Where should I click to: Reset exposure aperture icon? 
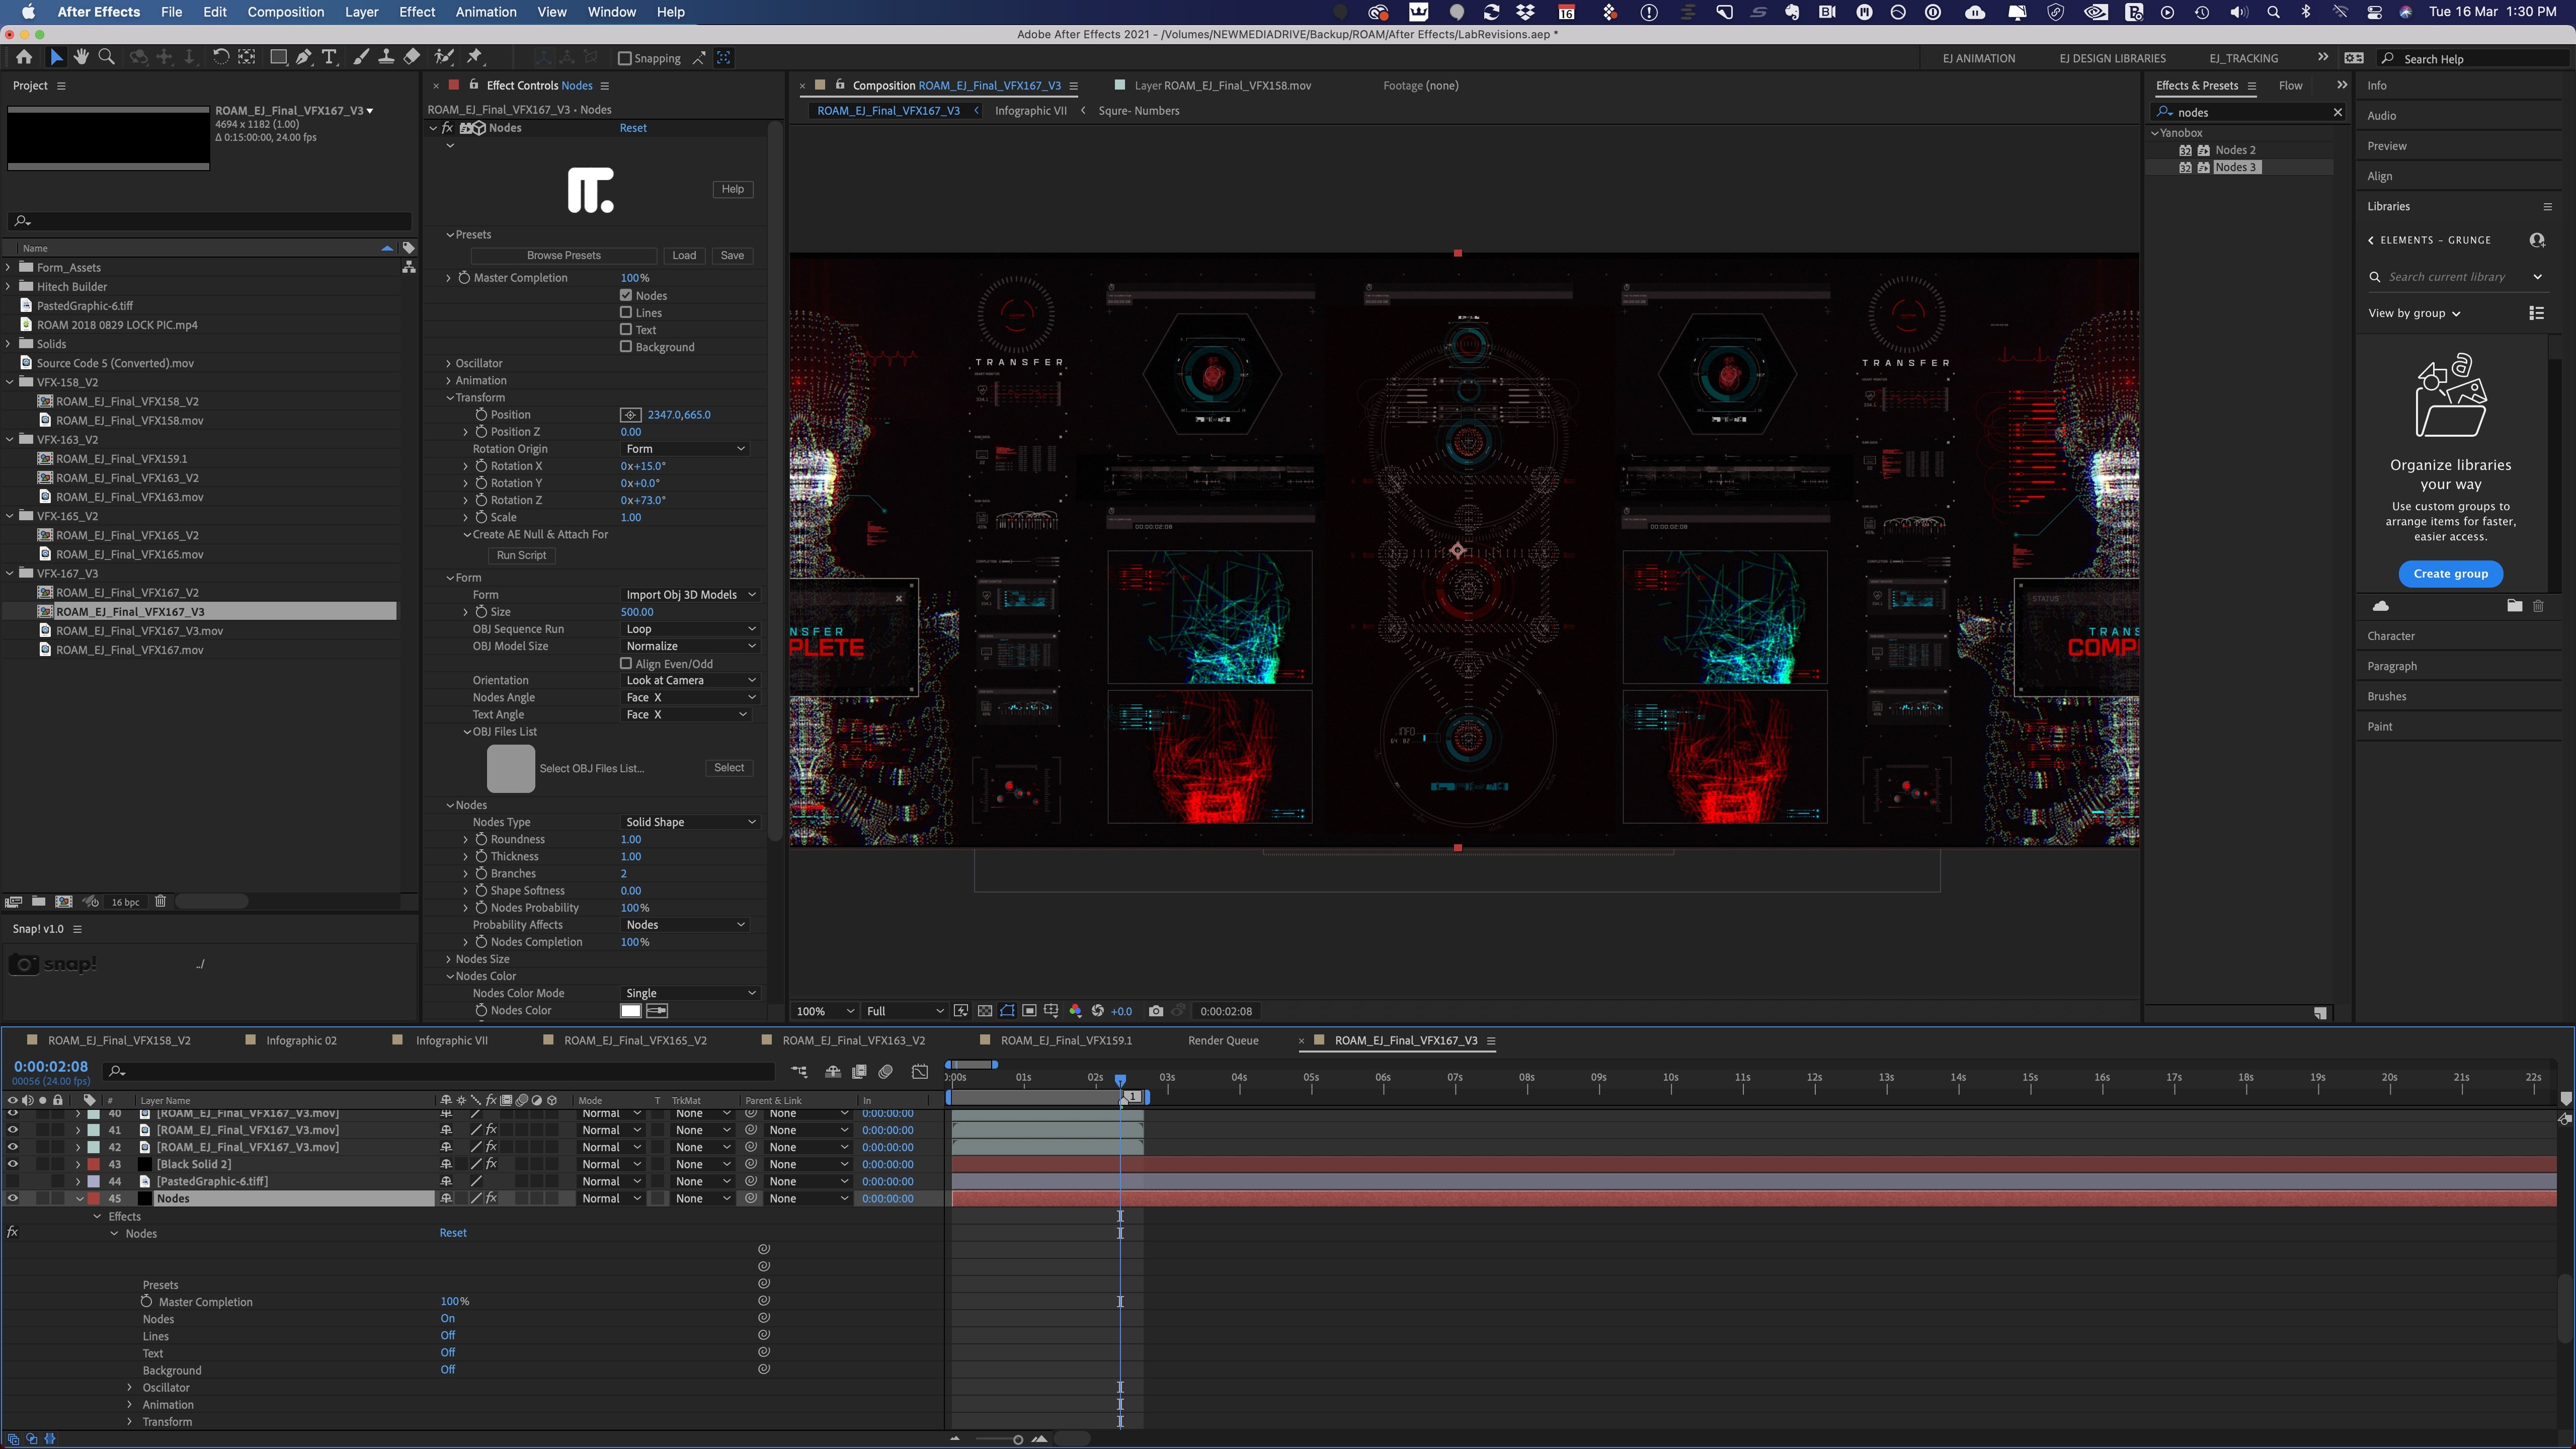click(1097, 1011)
